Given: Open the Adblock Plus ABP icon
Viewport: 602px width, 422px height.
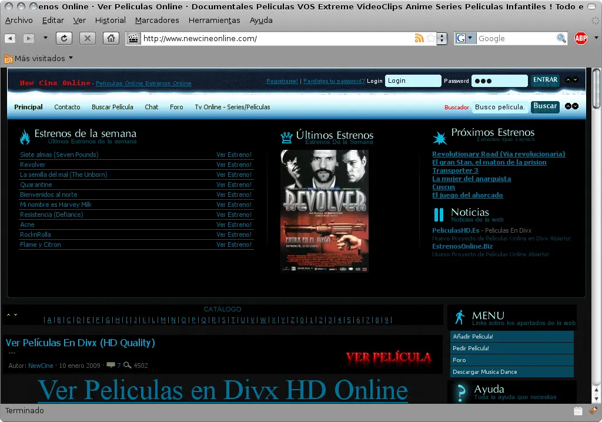Looking at the screenshot, I should 581,38.
